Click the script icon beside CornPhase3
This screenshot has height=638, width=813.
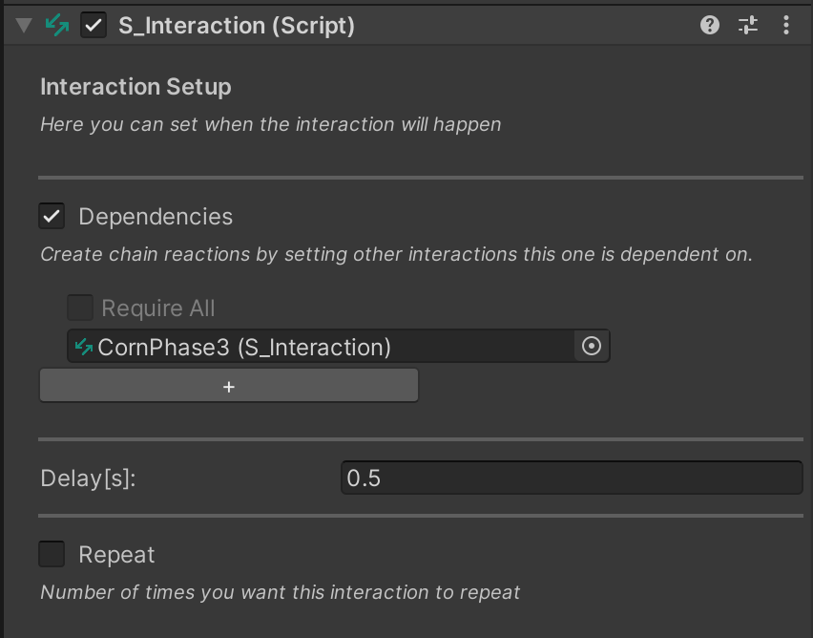coord(84,347)
